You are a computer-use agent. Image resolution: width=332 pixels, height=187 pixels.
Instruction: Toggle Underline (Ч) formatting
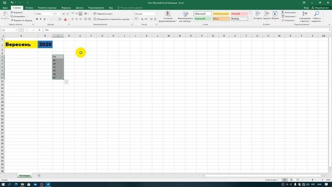click(x=45, y=19)
